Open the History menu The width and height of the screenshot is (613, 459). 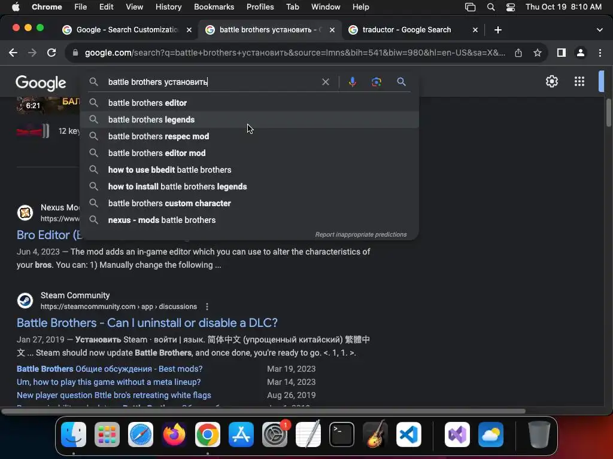(x=168, y=7)
